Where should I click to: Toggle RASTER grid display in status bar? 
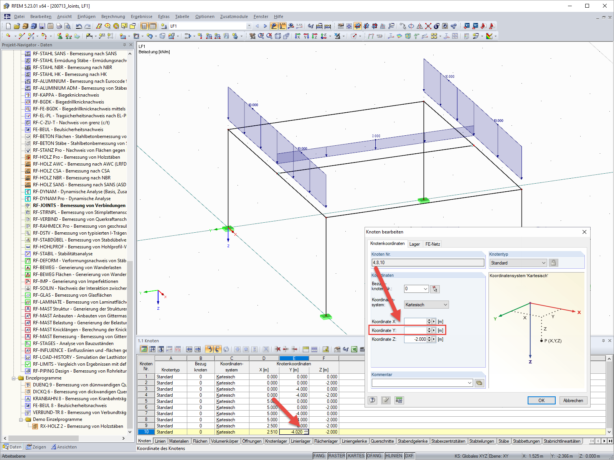337,456
